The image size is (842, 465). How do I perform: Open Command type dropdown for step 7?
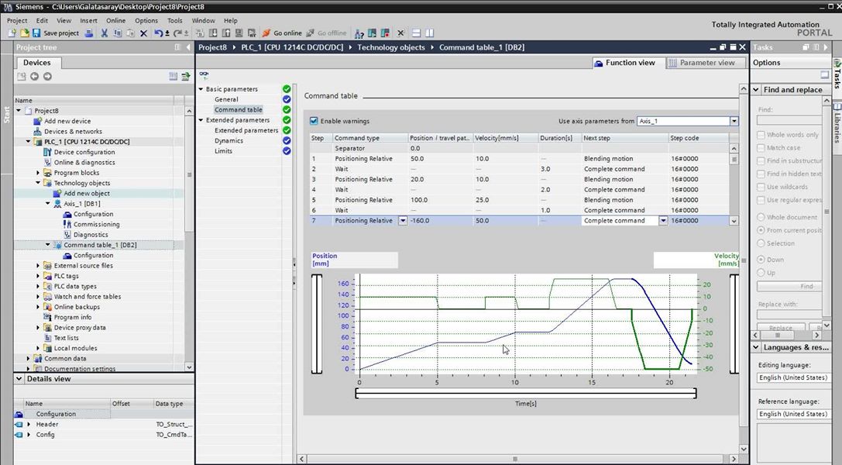pos(403,221)
